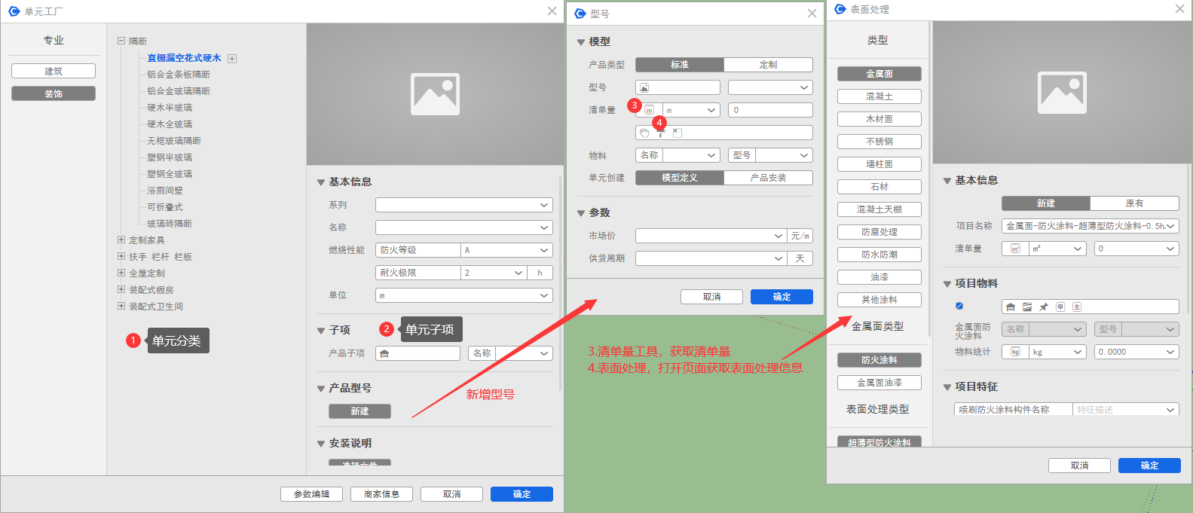
Task: Click the m² measure icon in 表面处理 清单量
Action: click(1015, 249)
